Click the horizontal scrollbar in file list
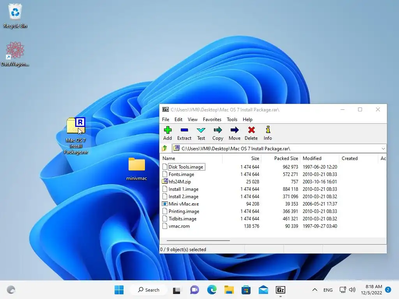This screenshot has height=299, width=399. coord(198,240)
